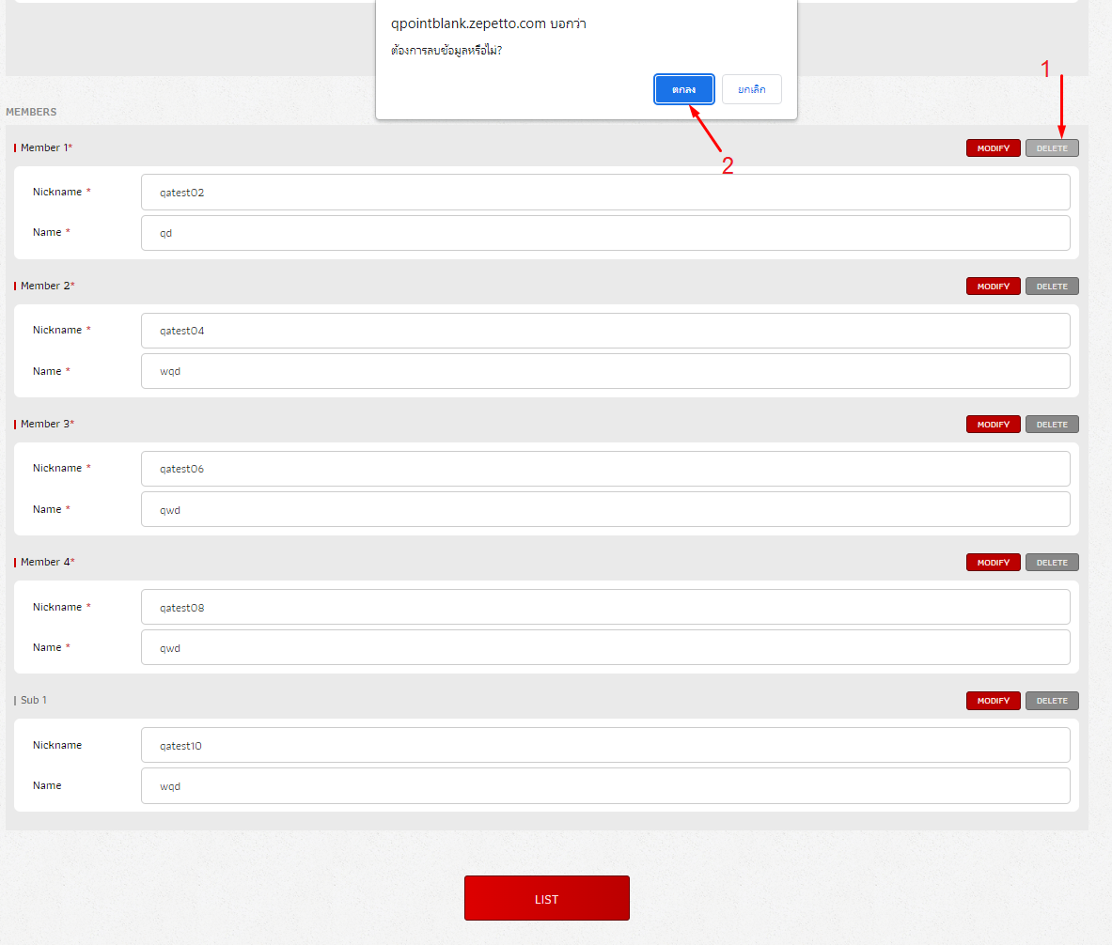The width and height of the screenshot is (1112, 945).
Task: Focus Member 3 Nickname field qatest06
Action: tap(605, 469)
